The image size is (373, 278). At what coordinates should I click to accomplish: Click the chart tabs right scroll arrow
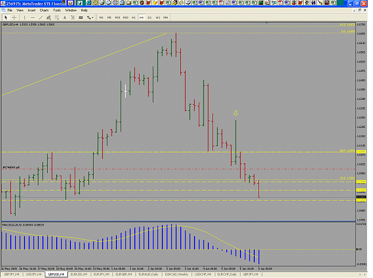pos(365,274)
